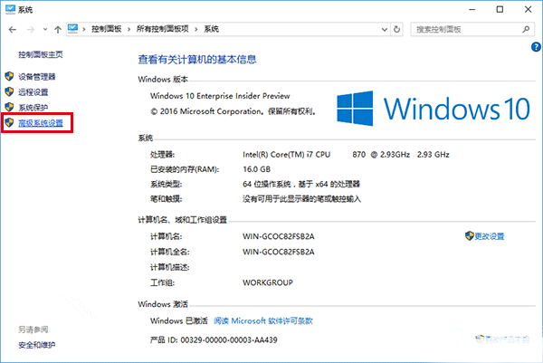Click the shield icon beside 更改设置
Viewport: 543px width, 363px height.
coord(469,235)
